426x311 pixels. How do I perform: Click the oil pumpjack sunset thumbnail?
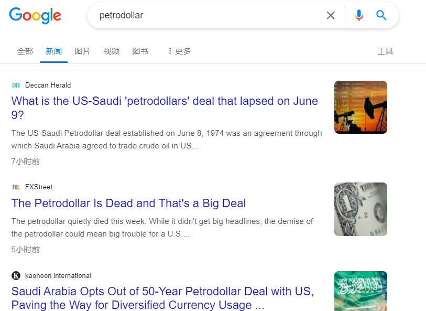(x=361, y=107)
